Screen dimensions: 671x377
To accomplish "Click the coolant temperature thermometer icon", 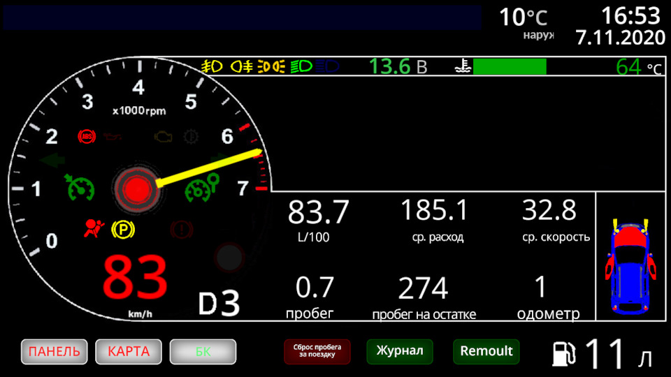I will click(463, 67).
